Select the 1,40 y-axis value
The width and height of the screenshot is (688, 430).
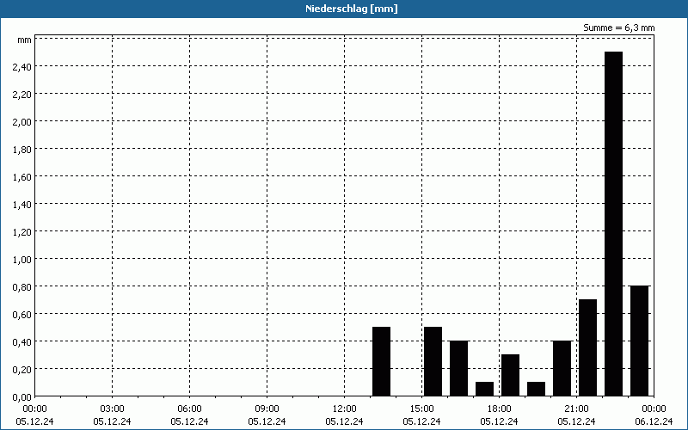coord(22,205)
